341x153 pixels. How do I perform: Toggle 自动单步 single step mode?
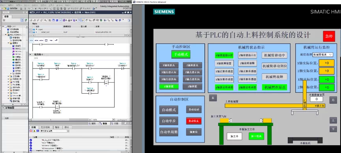[x=169, y=121]
